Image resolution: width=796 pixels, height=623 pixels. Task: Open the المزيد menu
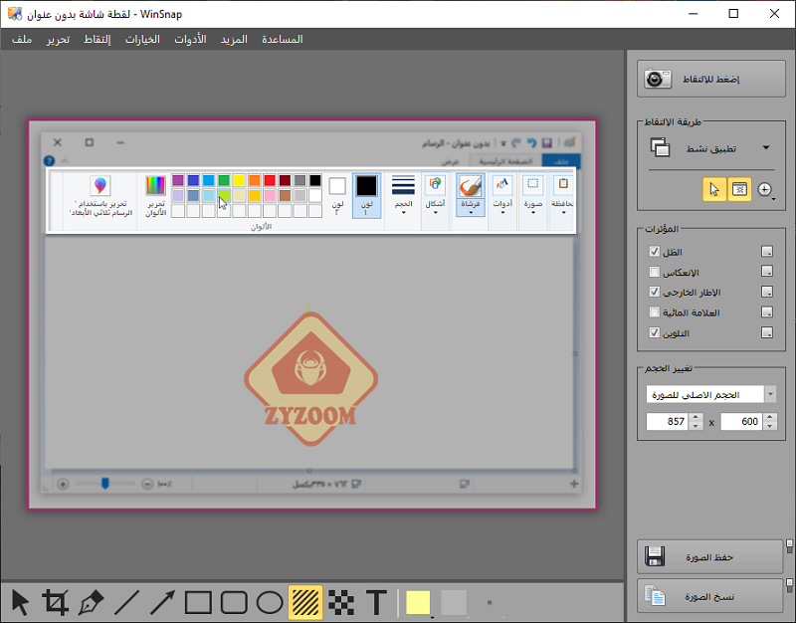234,39
